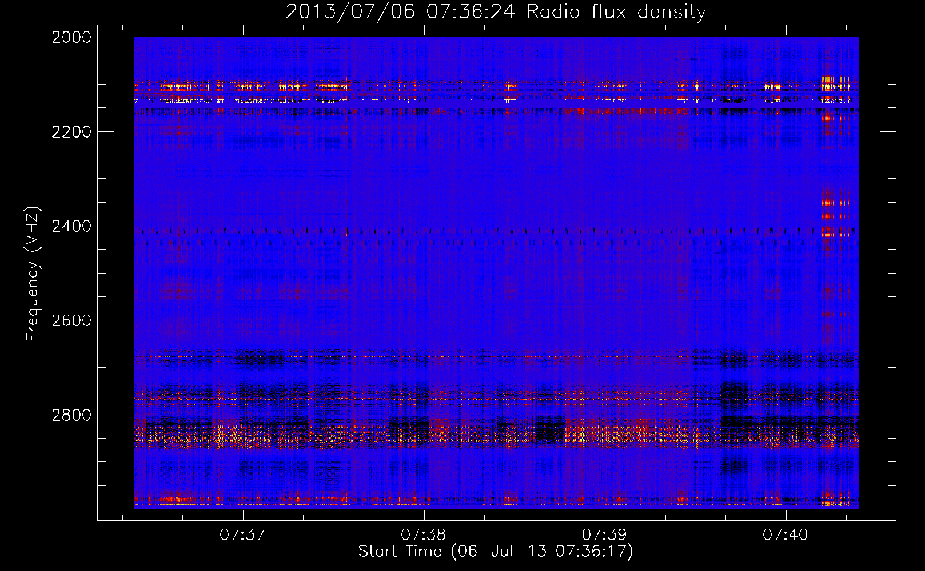
Task: Click the 2400 frequency axis label
Action: tap(71, 226)
